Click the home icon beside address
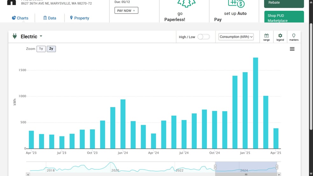 (11, 3)
